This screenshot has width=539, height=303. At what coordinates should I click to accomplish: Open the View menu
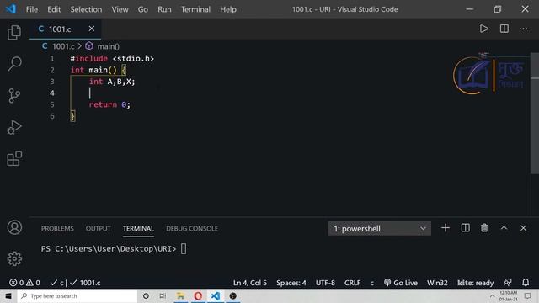[120, 9]
